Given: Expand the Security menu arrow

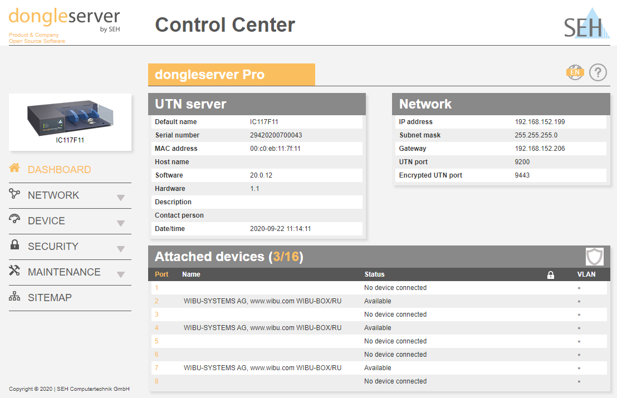Looking at the screenshot, I should tap(121, 249).
